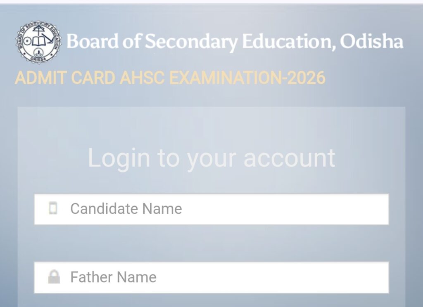
Task: Click the Father Name placeholder text
Action: [x=113, y=277]
